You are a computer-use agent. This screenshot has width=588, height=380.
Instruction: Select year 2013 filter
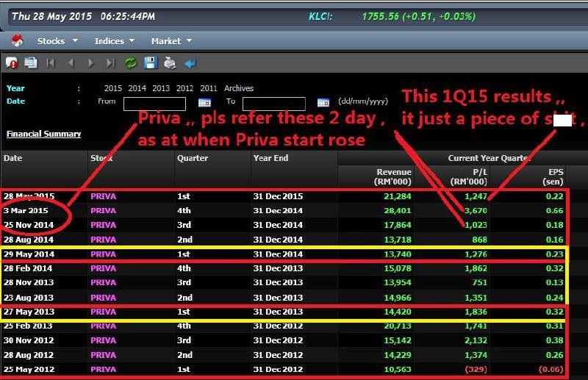[161, 88]
